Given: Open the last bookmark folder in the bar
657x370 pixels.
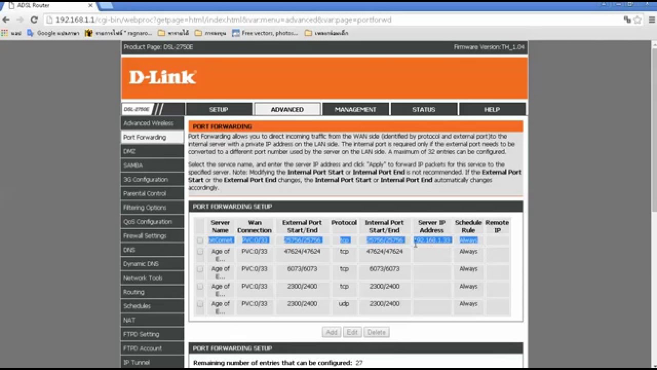Looking at the screenshot, I should (x=326, y=33).
